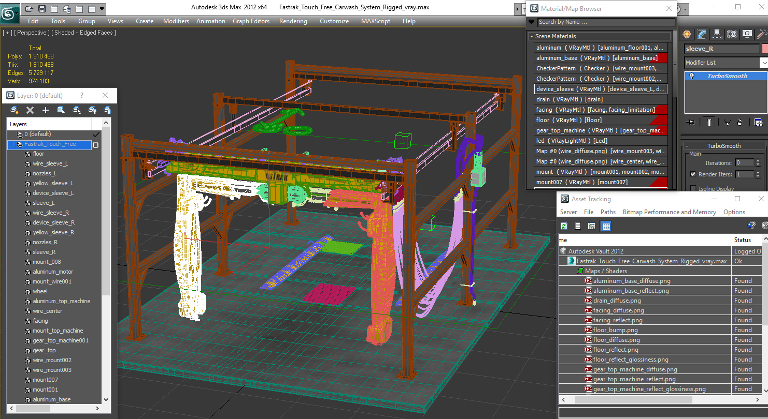Open the Utilities hammer panel tab
This screenshot has width=768, height=419.
761,34
